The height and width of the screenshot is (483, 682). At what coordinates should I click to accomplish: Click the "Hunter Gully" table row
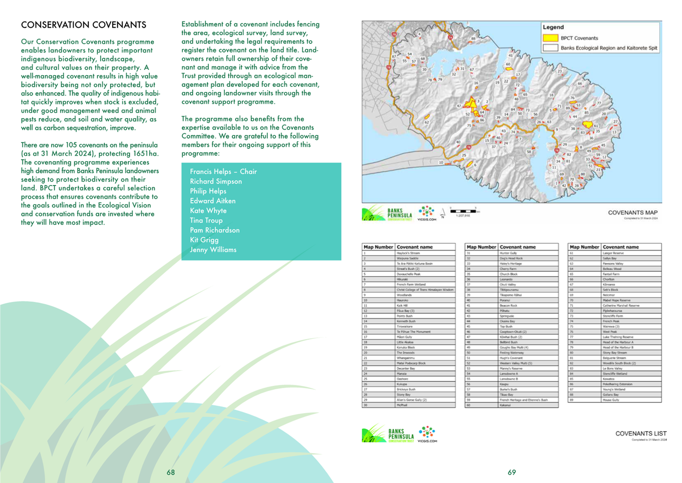point(512,253)
